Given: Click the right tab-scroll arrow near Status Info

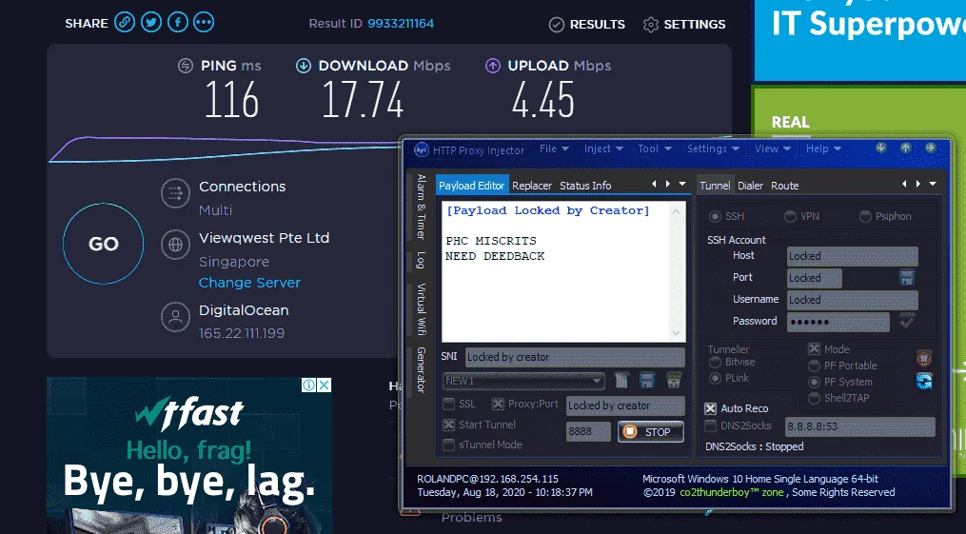Looking at the screenshot, I should [x=668, y=184].
